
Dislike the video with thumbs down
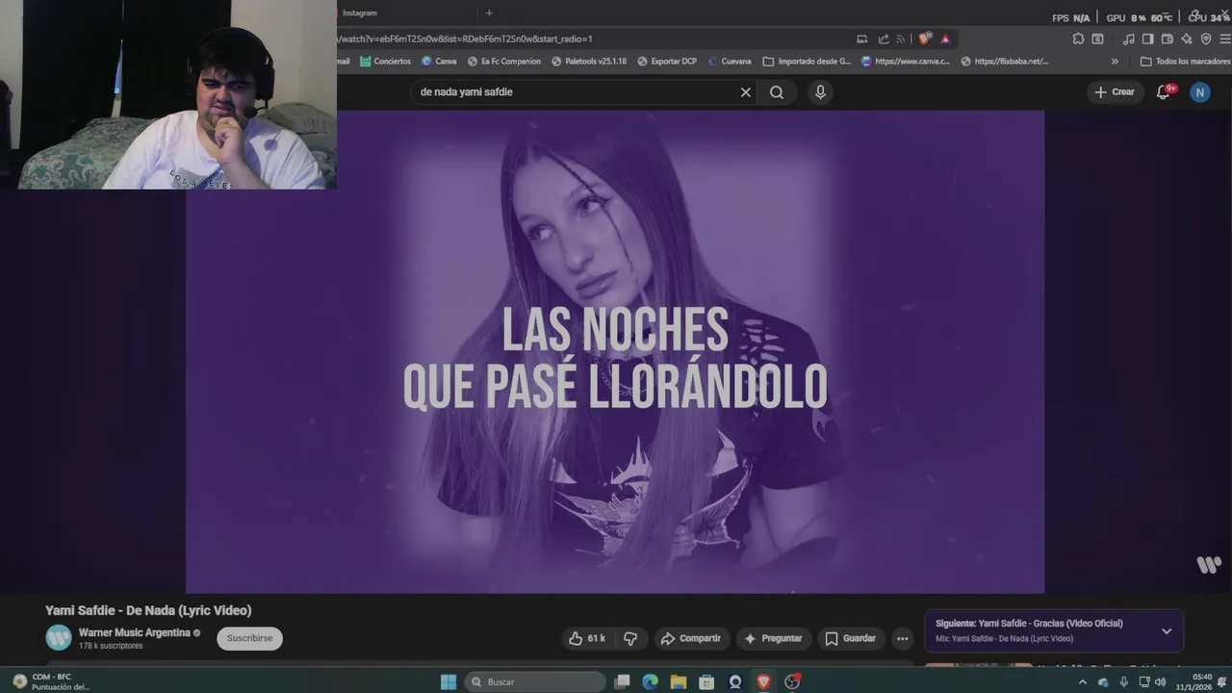[630, 638]
